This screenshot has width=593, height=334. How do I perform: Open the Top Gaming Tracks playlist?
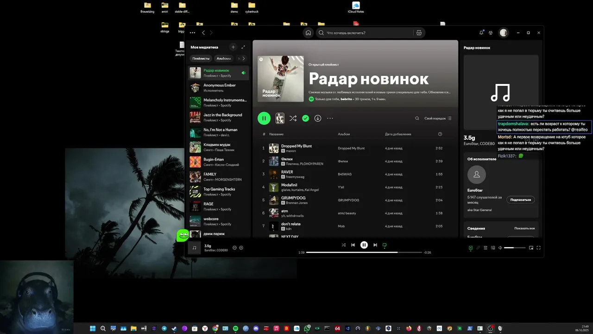219,192
